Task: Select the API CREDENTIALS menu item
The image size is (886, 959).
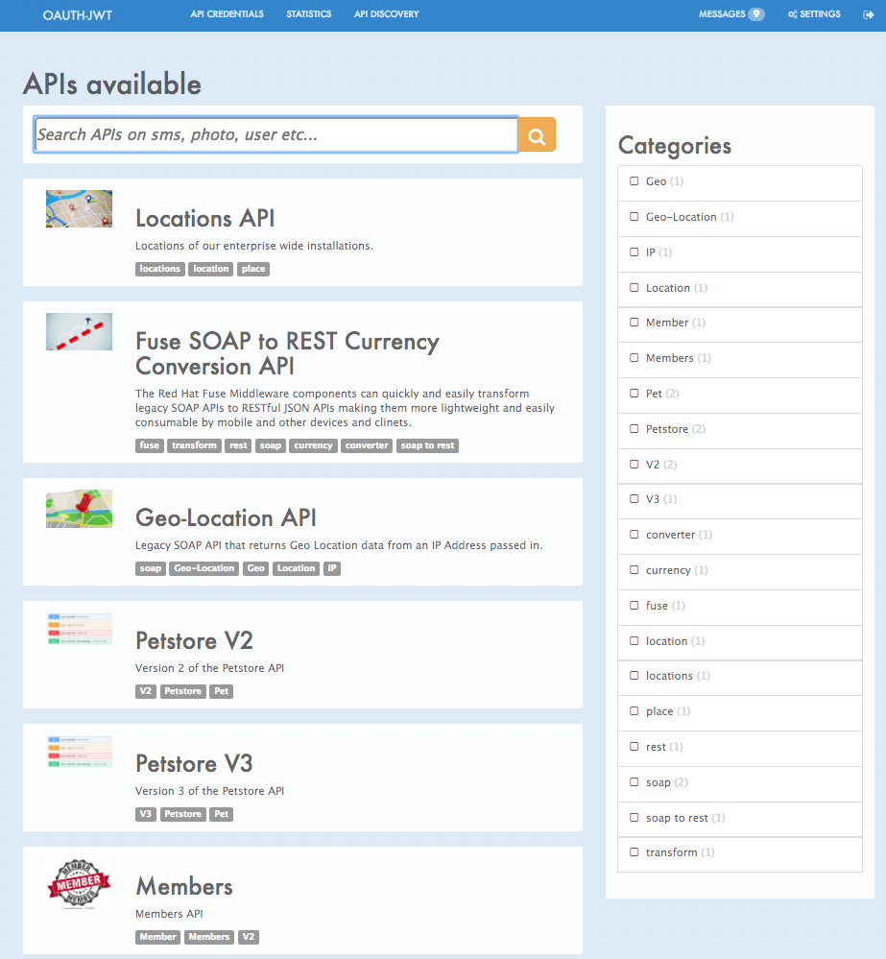Action: 227,14
